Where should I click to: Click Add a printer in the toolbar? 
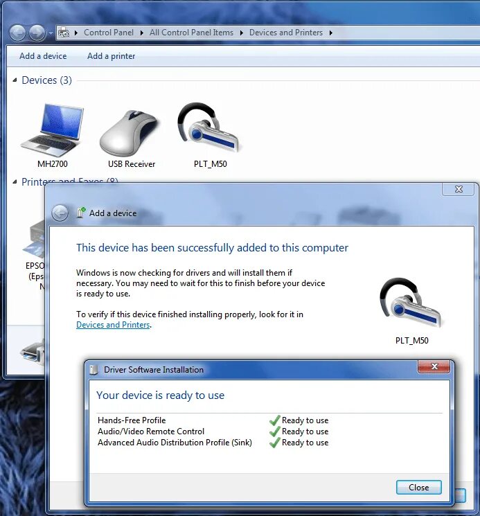point(112,56)
